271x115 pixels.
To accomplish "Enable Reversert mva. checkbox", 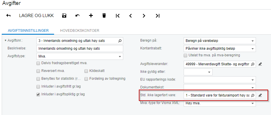I will [x=38, y=71].
